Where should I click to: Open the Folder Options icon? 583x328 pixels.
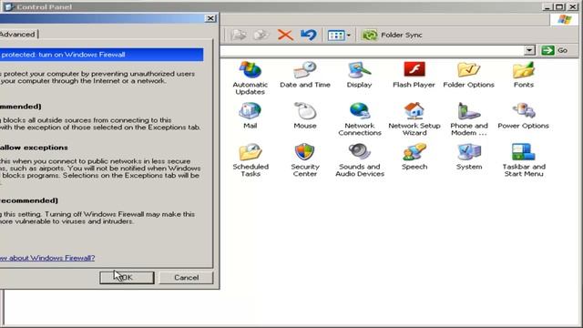click(468, 75)
